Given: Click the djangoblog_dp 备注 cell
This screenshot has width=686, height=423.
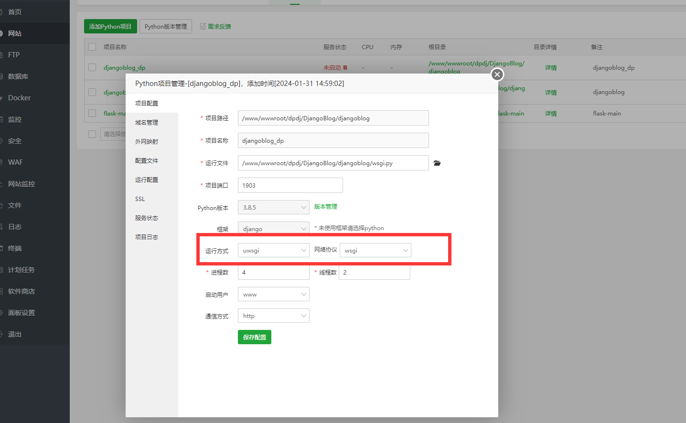Looking at the screenshot, I should [x=613, y=68].
